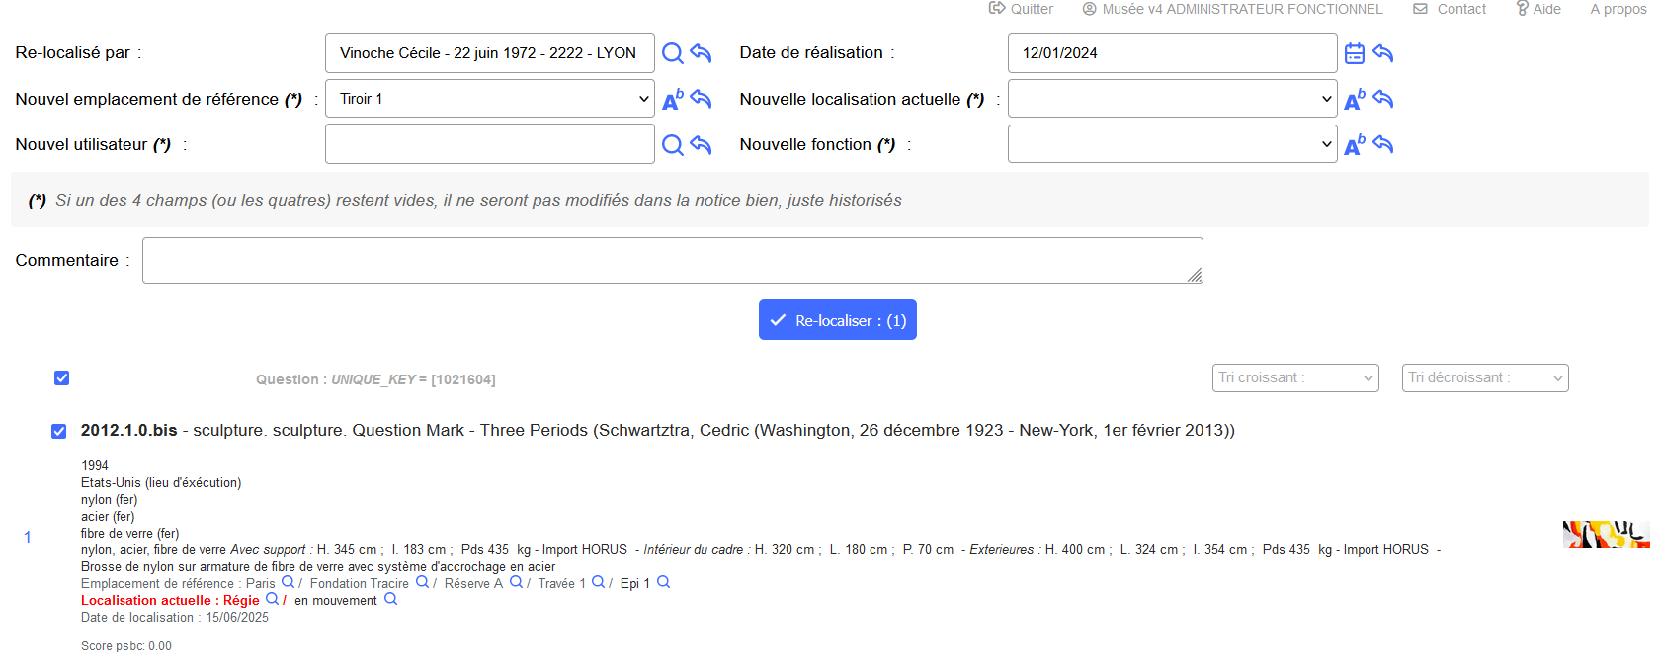Open the Tri croissant sort dropdown
This screenshot has width=1659, height=668.
click(1294, 378)
